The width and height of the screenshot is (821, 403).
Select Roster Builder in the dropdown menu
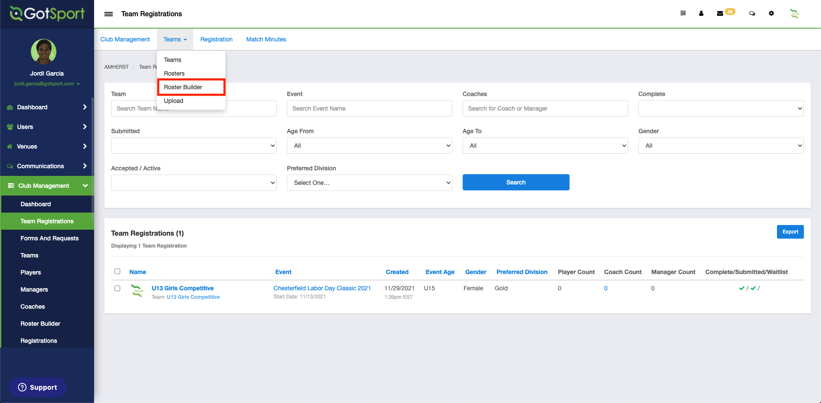pos(191,87)
